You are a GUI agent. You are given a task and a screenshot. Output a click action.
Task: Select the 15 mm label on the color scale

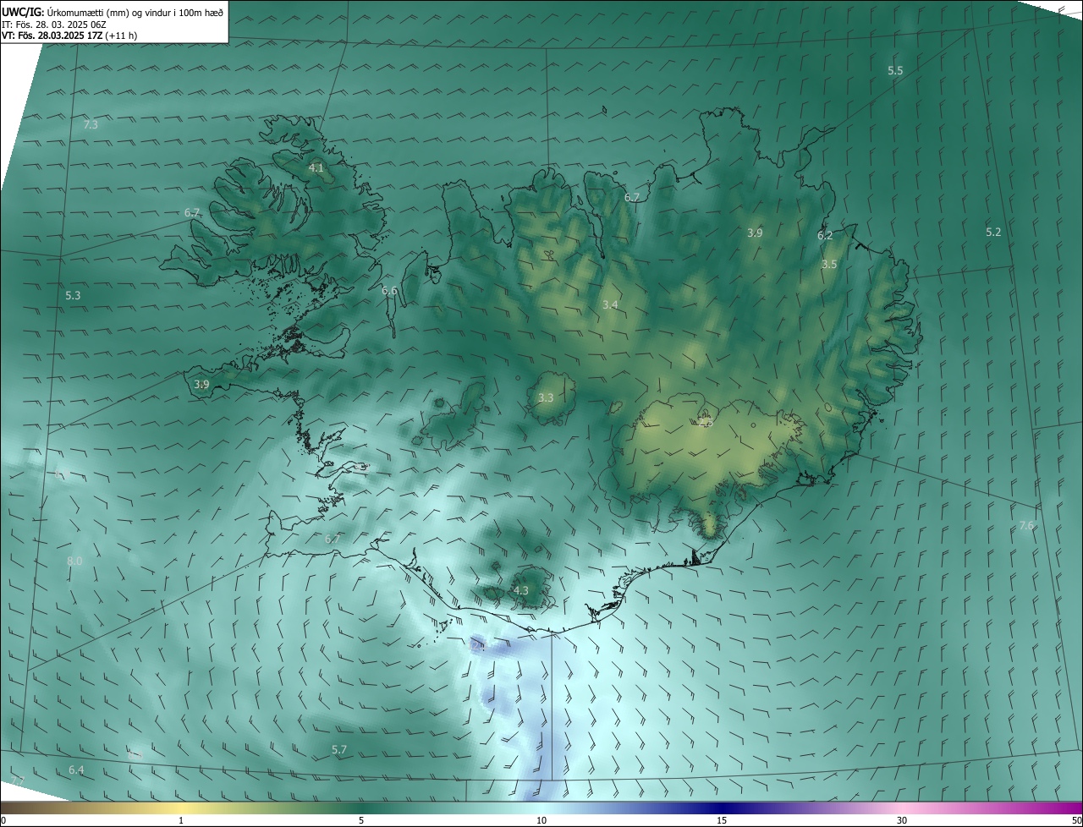pos(722,820)
